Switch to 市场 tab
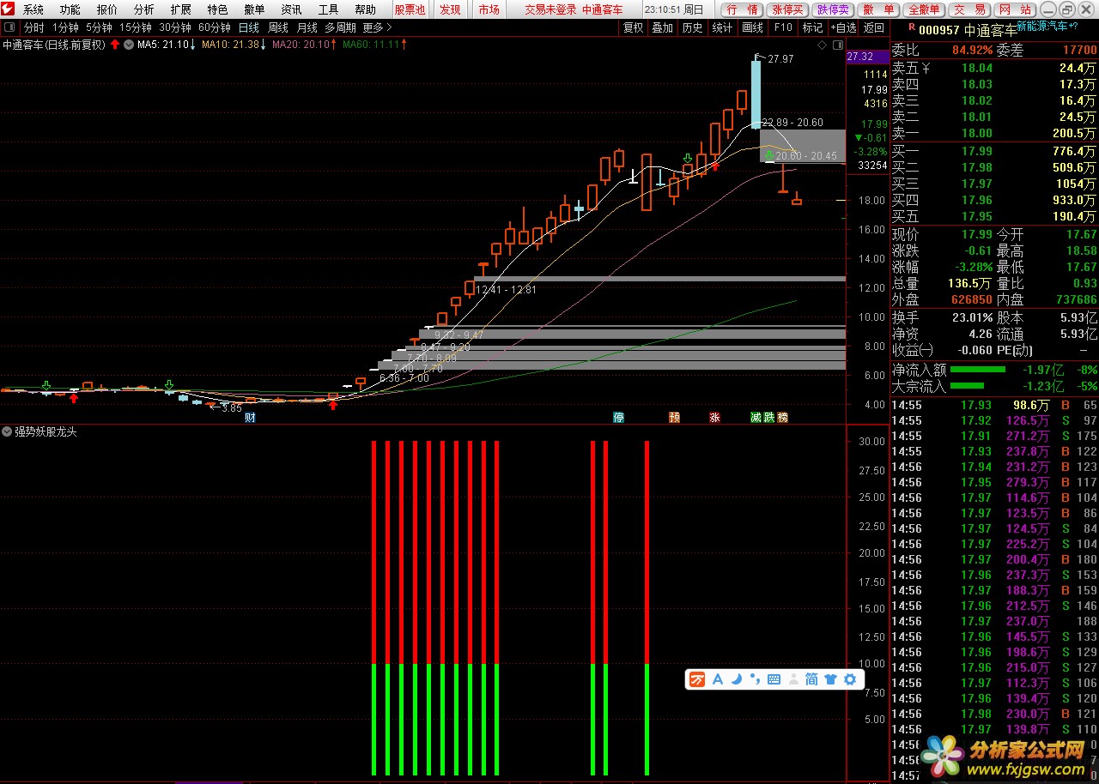Viewport: 1099px width, 784px height. click(x=489, y=10)
